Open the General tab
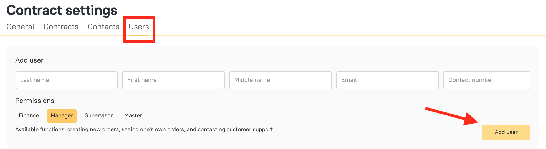546x149 pixels. [x=21, y=27]
